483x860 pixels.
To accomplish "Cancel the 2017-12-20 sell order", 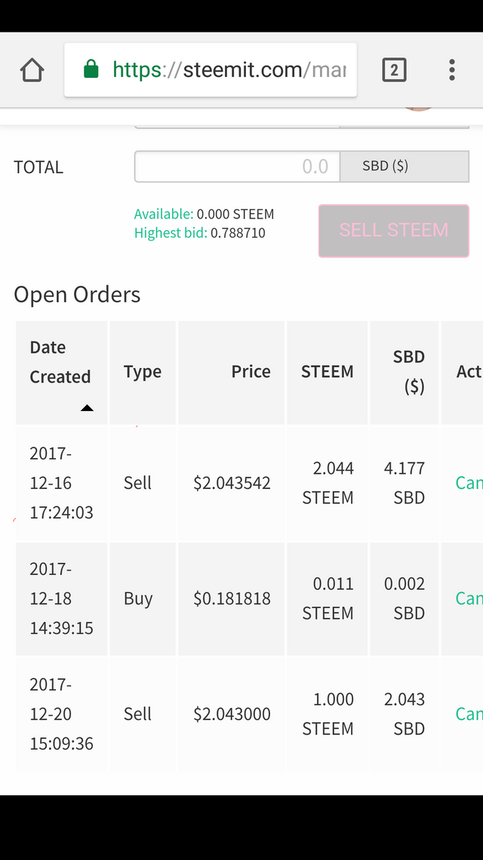I will (x=469, y=714).
